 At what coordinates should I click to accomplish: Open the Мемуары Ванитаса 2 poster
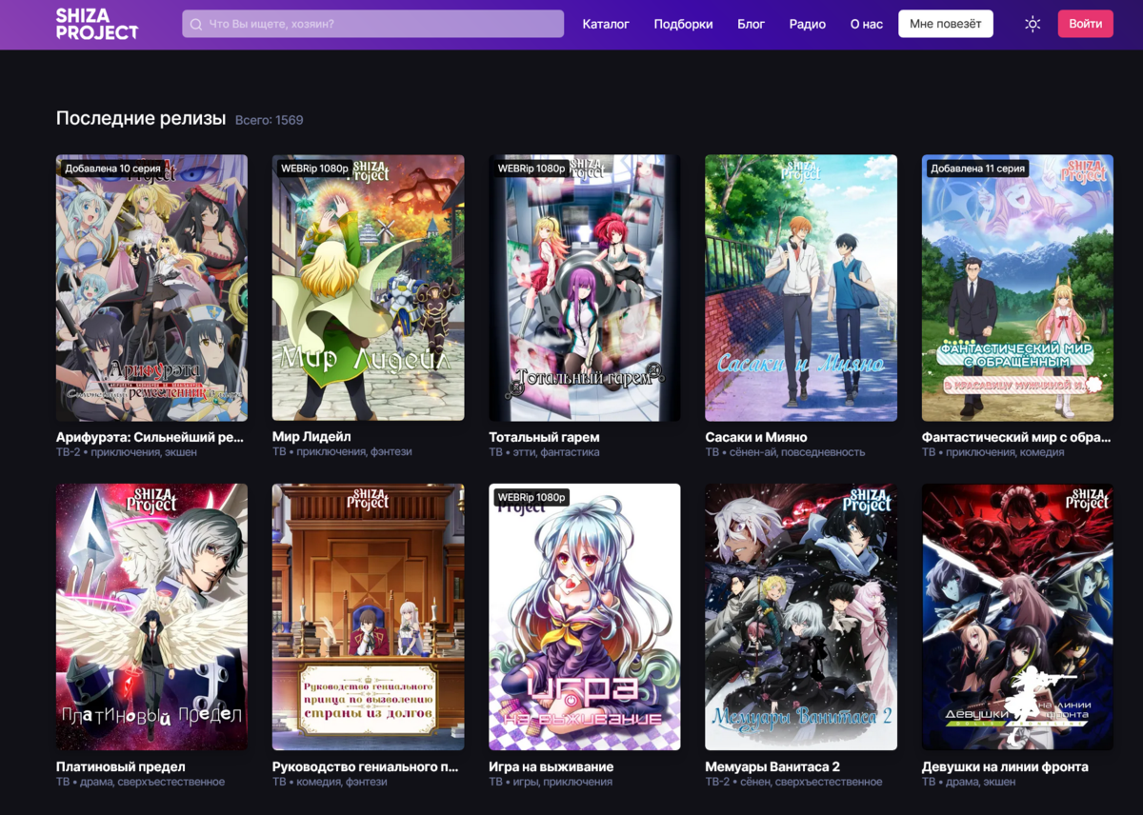[x=801, y=617]
